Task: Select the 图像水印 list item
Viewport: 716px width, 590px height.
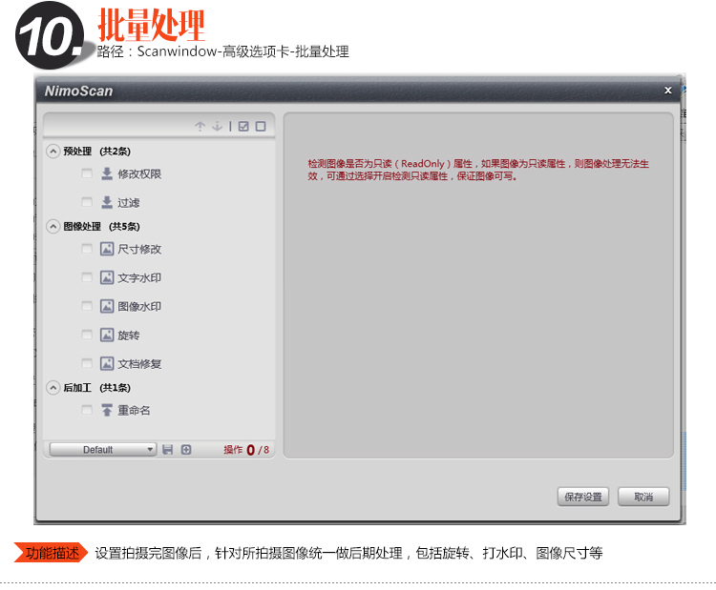Action: point(139,307)
